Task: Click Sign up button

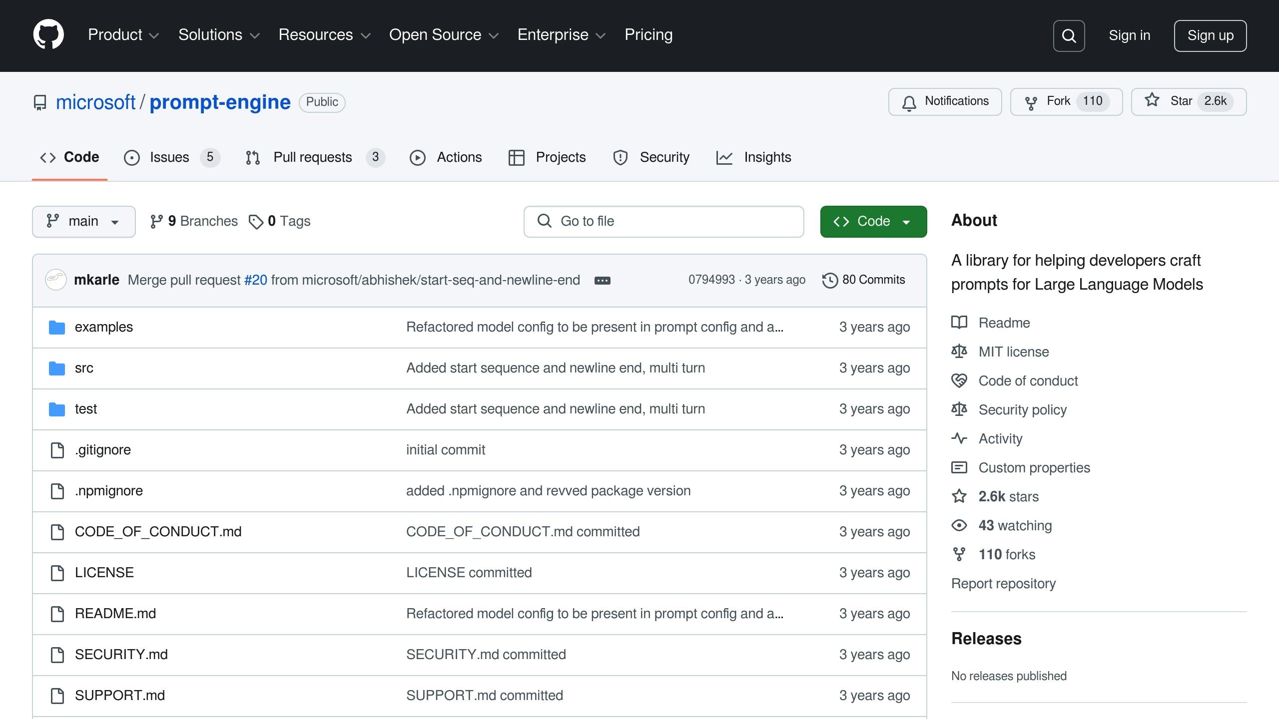Action: (1211, 35)
